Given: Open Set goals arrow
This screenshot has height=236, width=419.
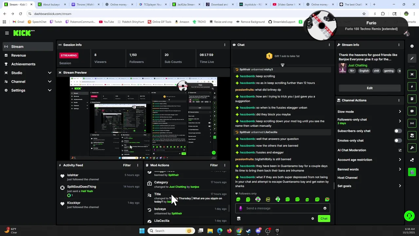Looking at the screenshot, I should coord(400,186).
